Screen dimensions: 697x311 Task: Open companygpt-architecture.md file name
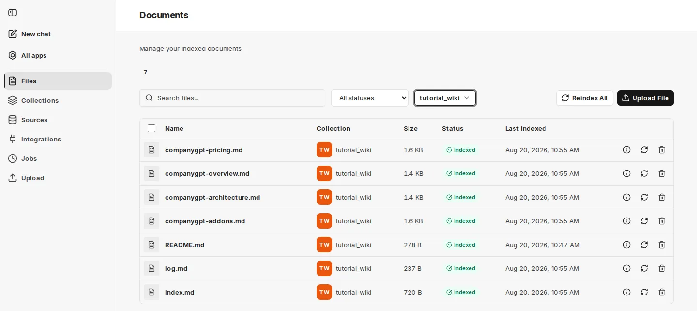[212, 197]
